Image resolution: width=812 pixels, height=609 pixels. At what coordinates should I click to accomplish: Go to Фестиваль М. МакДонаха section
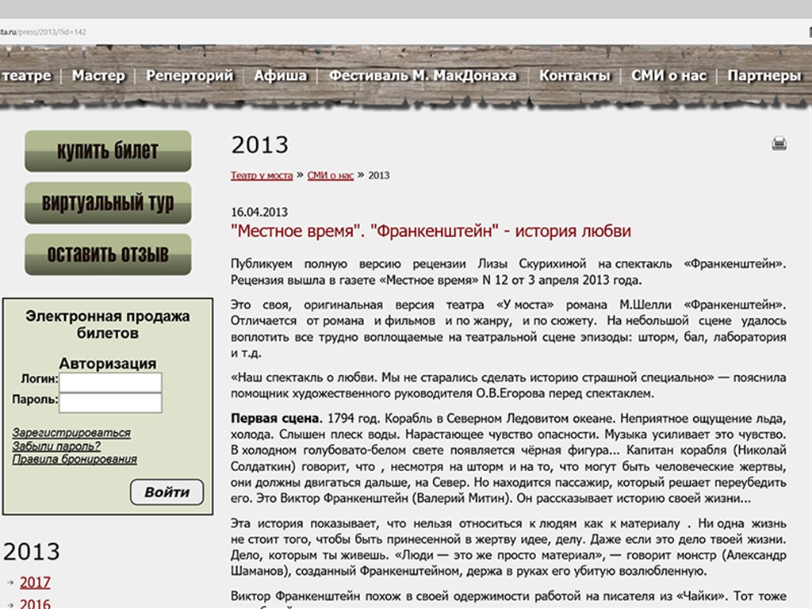pyautogui.click(x=423, y=75)
